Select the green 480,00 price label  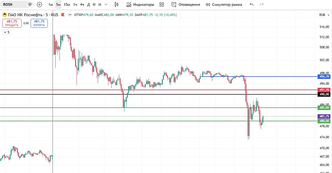point(324,121)
